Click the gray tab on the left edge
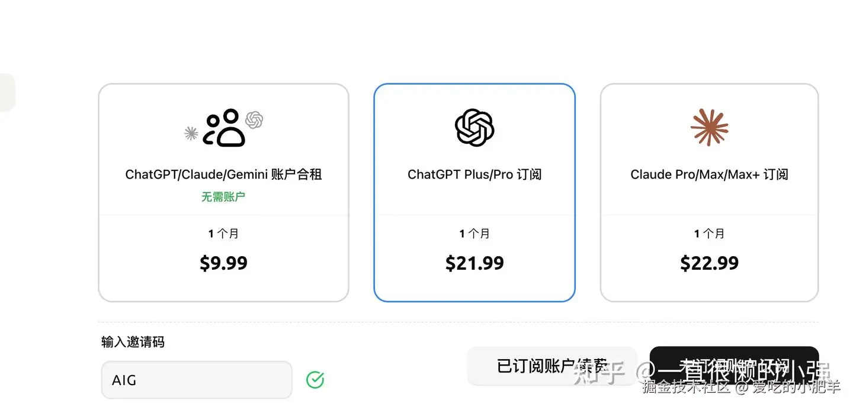Image resolution: width=853 pixels, height=407 pixels. click(6, 92)
